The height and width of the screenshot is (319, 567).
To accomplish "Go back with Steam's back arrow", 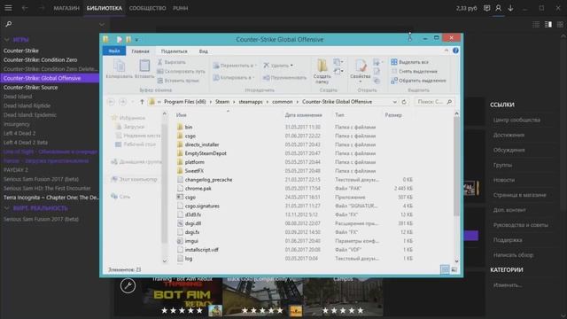I will tap(25, 8).
